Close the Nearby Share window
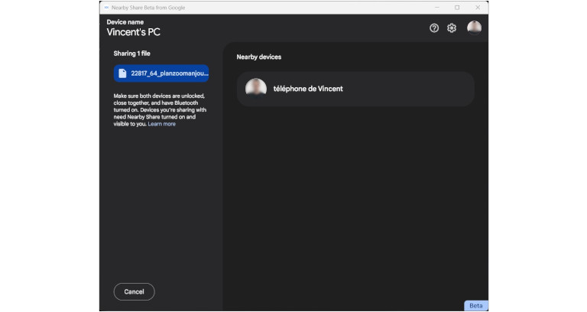This screenshot has width=587, height=312. tap(478, 8)
